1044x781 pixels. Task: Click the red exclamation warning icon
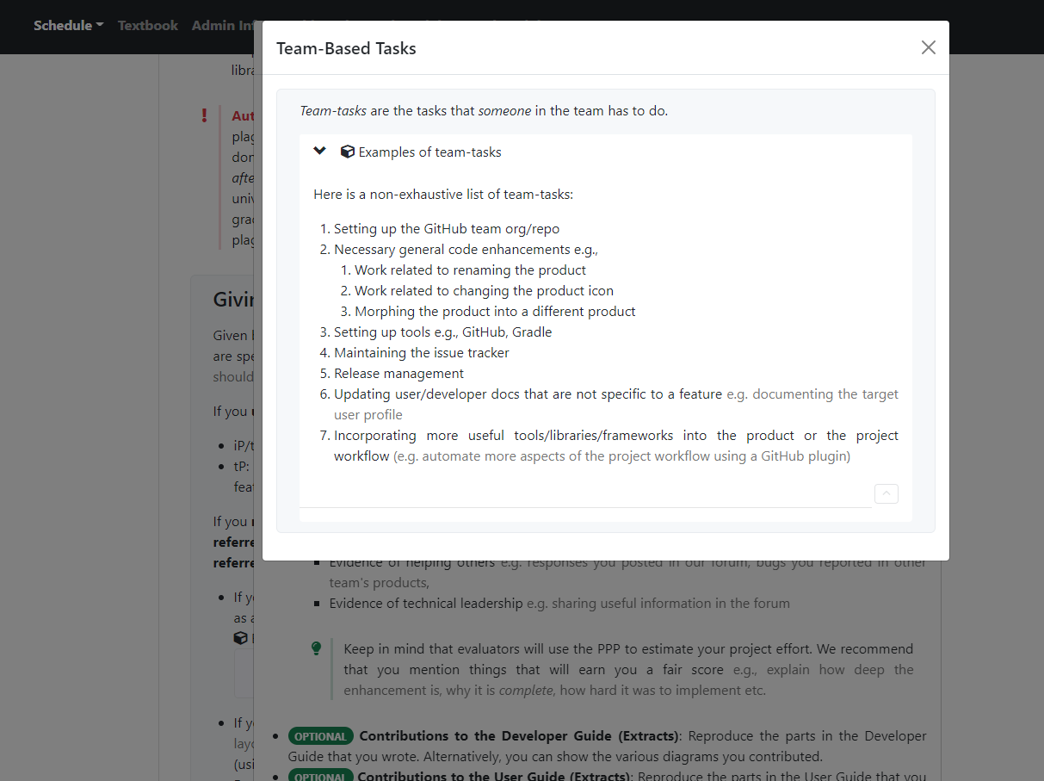(x=204, y=115)
